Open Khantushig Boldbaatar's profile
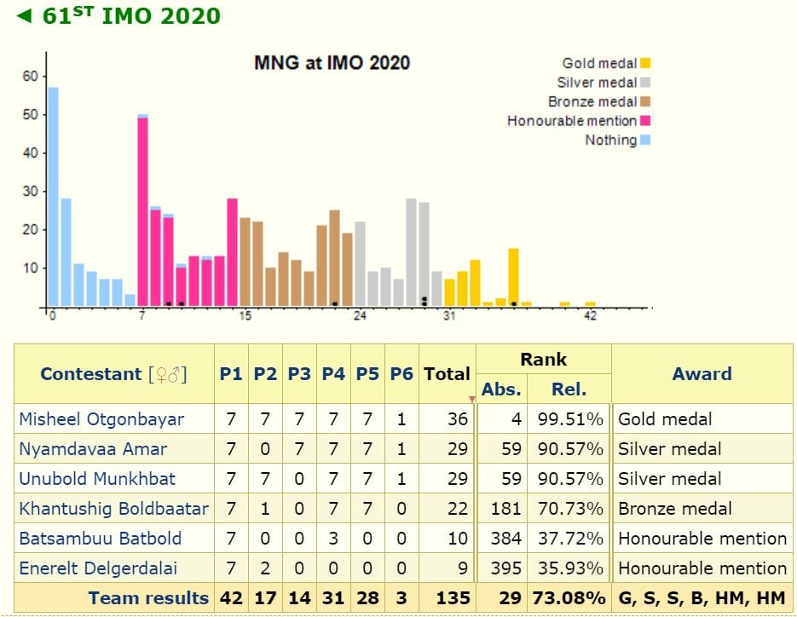 pos(113,509)
